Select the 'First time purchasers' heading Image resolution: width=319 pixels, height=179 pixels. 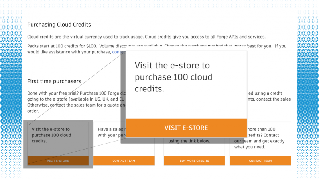tap(54, 81)
